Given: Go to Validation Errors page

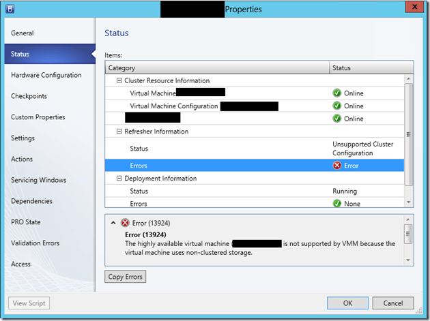Looking at the screenshot, I should pyautogui.click(x=35, y=243).
